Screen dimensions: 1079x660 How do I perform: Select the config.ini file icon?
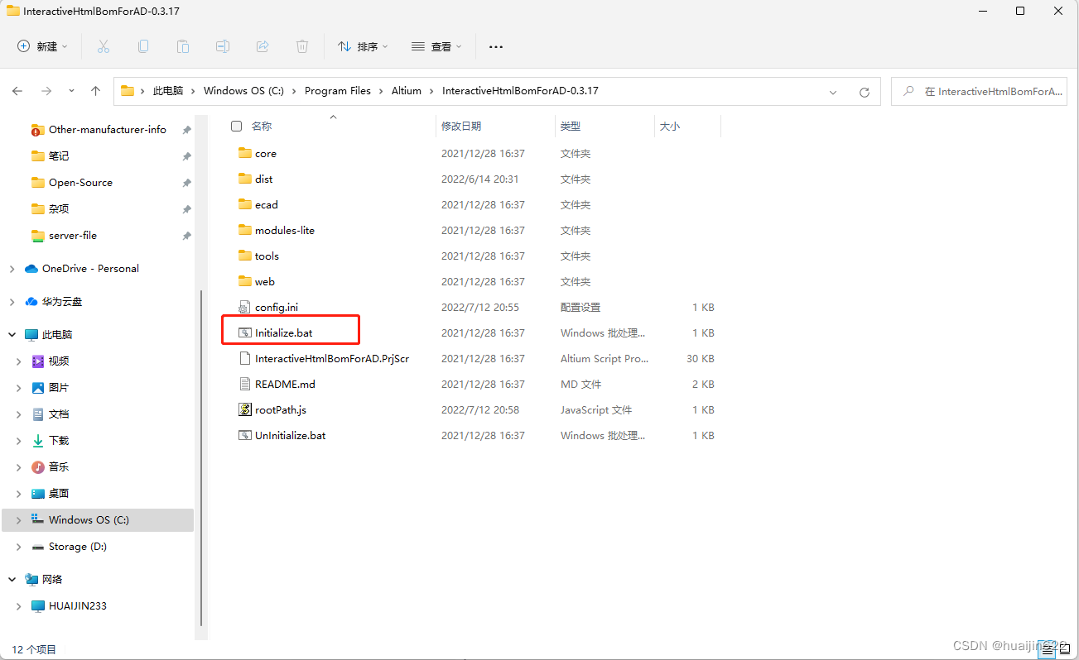coord(244,307)
